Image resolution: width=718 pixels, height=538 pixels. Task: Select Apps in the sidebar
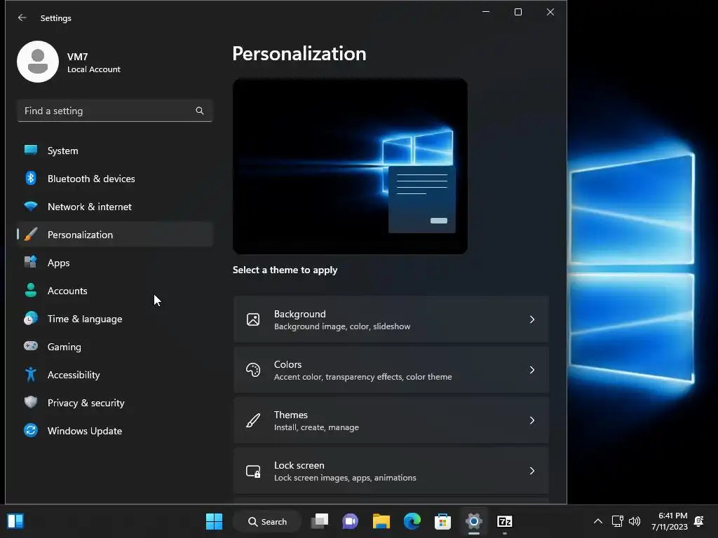point(115,263)
